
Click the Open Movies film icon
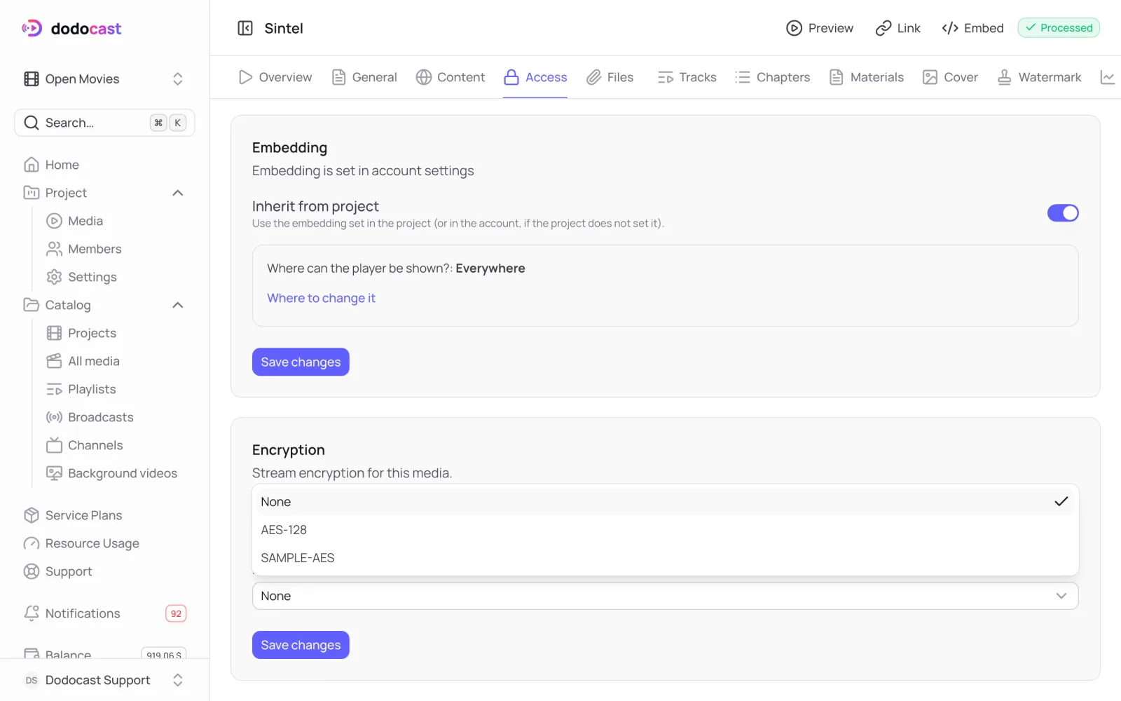(32, 79)
